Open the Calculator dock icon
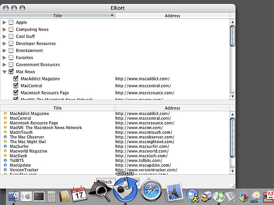 (51, 196)
